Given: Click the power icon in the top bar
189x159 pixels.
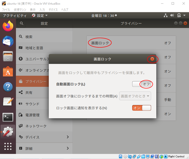Looking at the screenshot, I should point(179,15).
